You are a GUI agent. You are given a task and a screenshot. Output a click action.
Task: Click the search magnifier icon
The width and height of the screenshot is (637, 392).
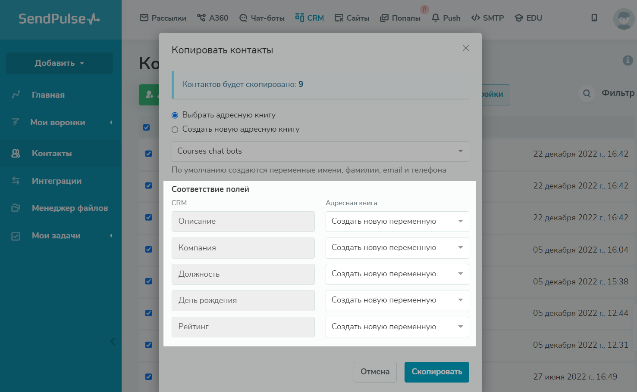tap(587, 93)
